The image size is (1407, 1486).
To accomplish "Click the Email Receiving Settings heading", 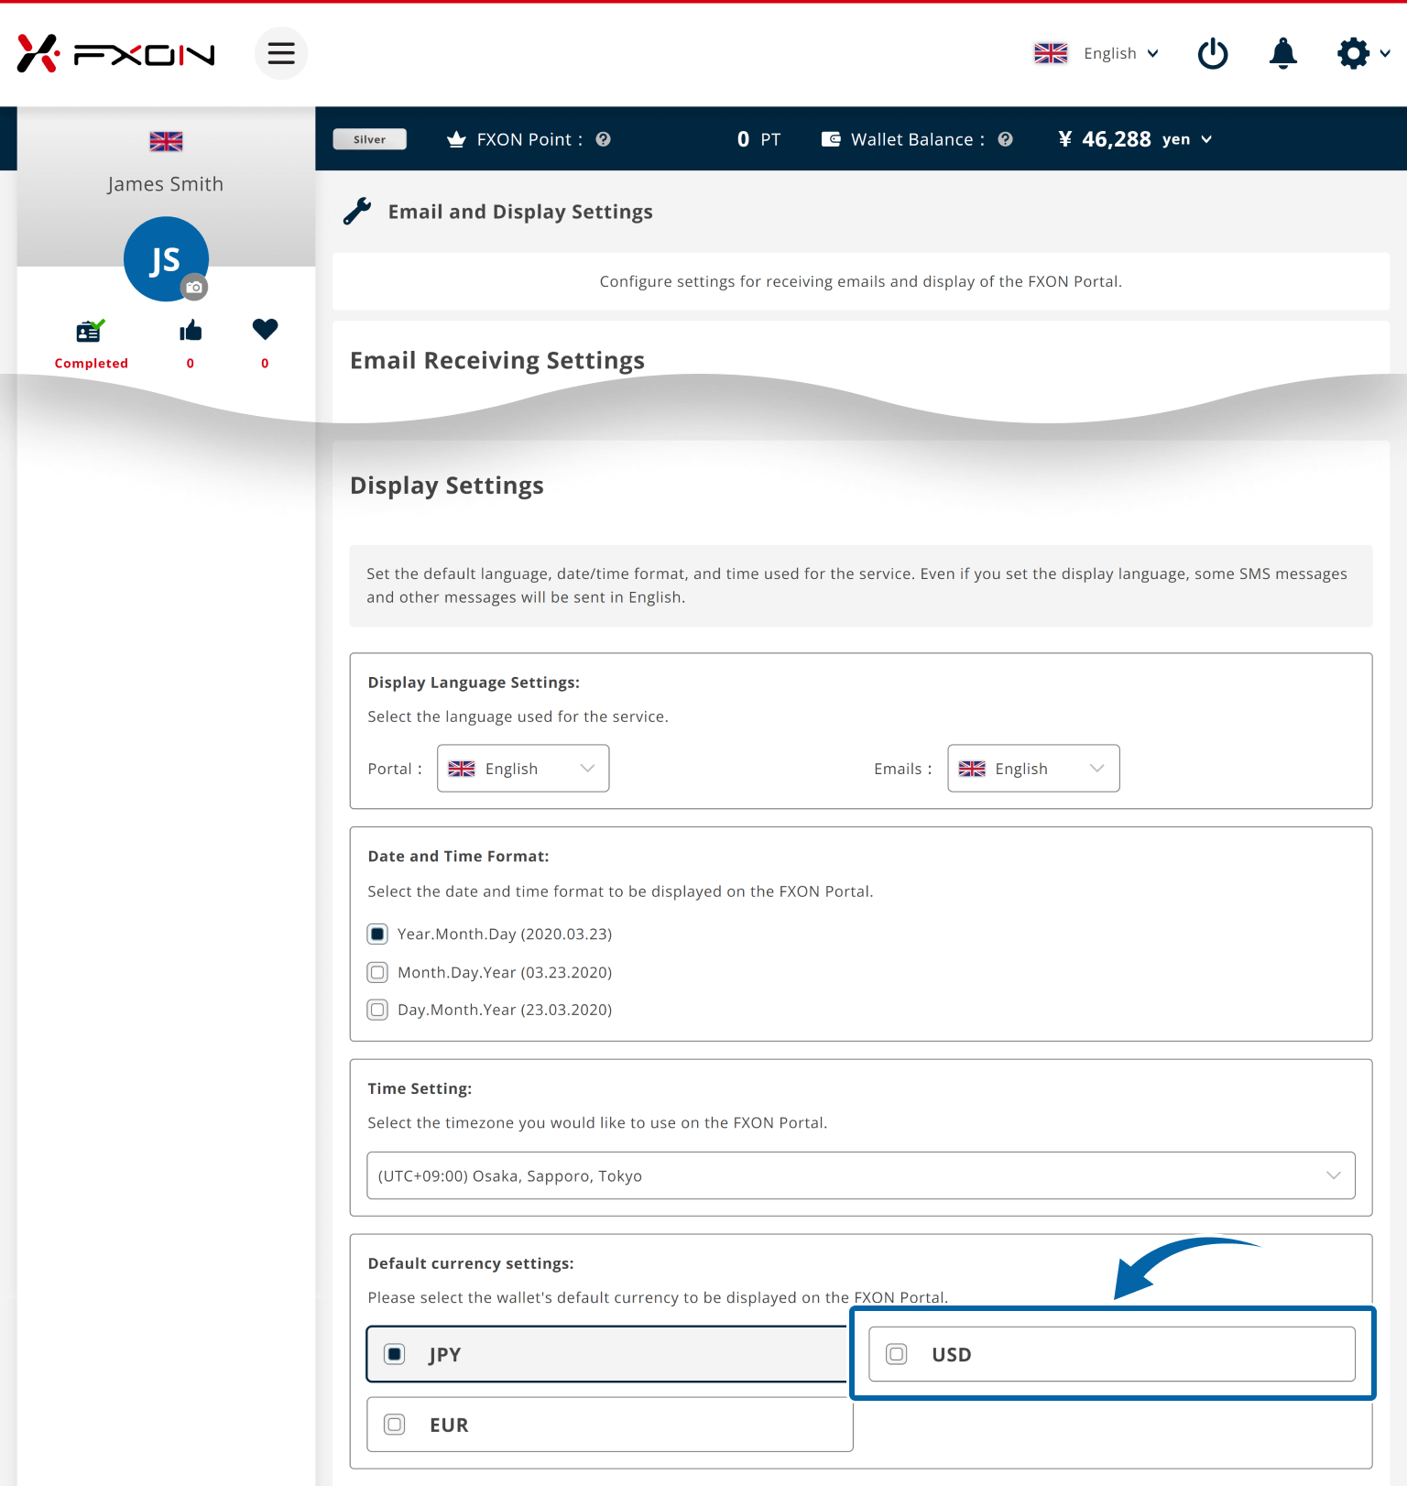I will point(497,360).
